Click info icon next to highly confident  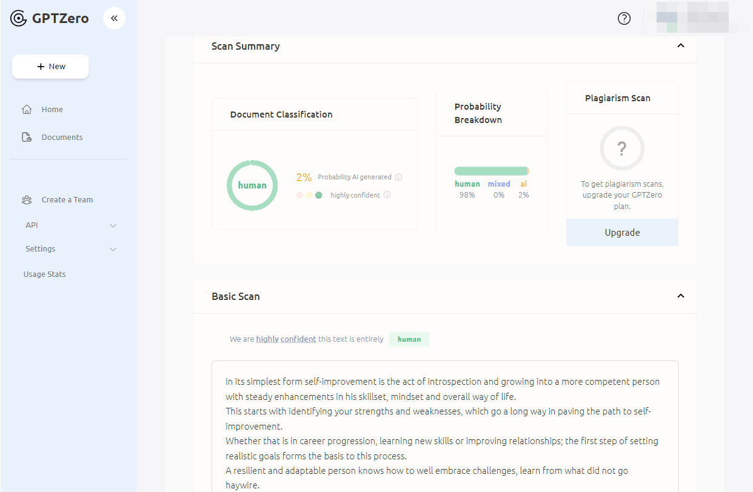tap(387, 195)
